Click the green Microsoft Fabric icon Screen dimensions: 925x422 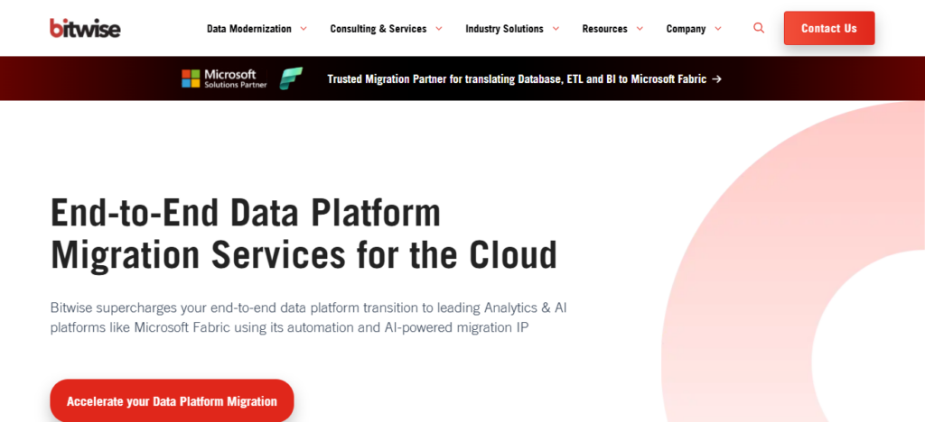coord(291,78)
